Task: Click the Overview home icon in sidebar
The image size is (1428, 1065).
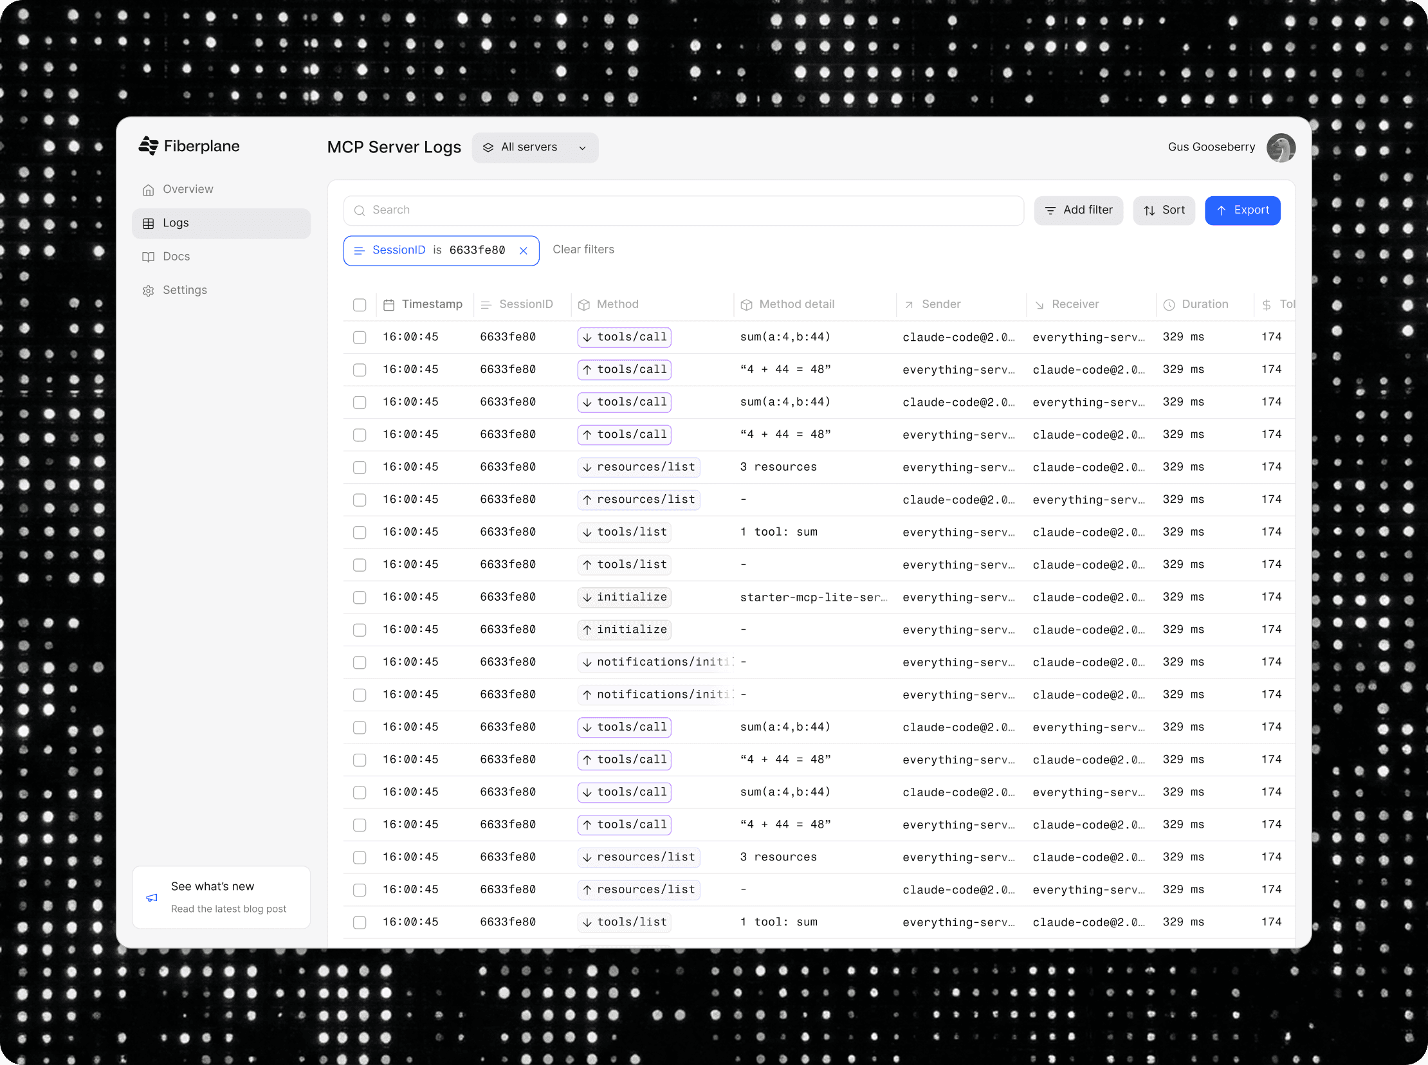Action: (149, 190)
